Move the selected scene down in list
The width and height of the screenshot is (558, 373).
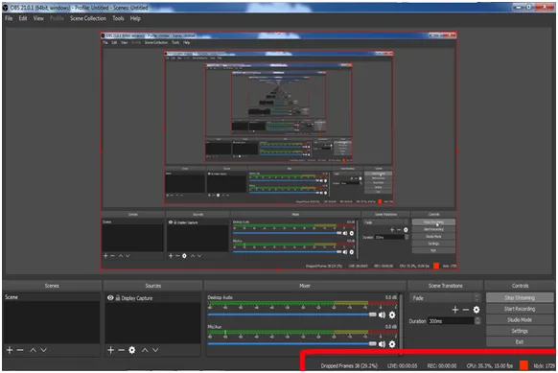43,350
